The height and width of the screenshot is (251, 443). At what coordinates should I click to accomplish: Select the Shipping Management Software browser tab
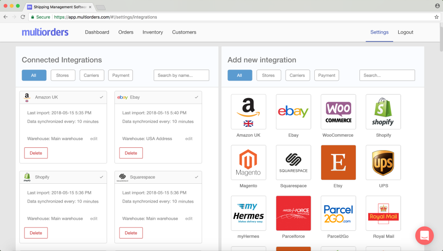click(60, 7)
